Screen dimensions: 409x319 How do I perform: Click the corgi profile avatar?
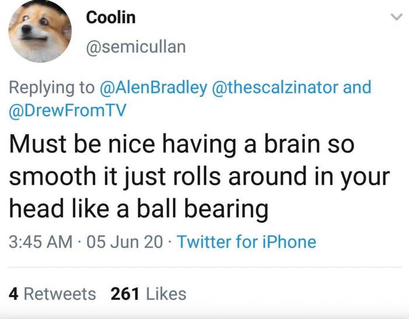[40, 31]
